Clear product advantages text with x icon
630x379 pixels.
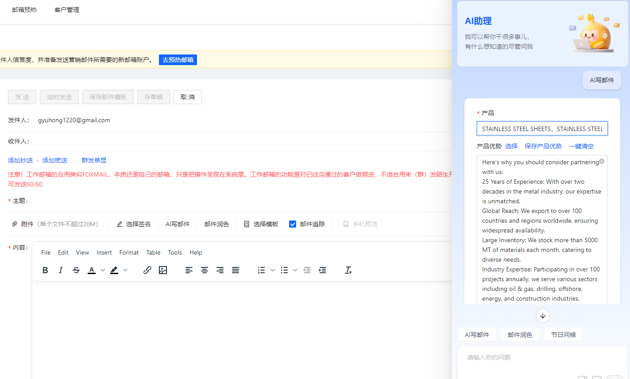[x=602, y=161]
